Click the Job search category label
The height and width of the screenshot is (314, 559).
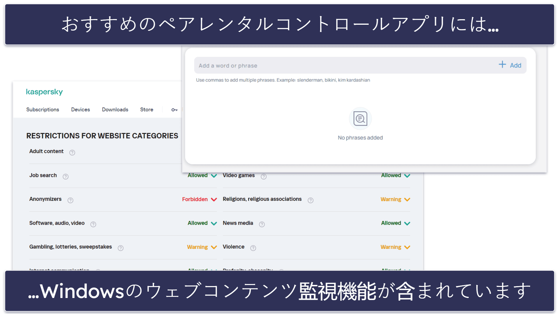(43, 175)
